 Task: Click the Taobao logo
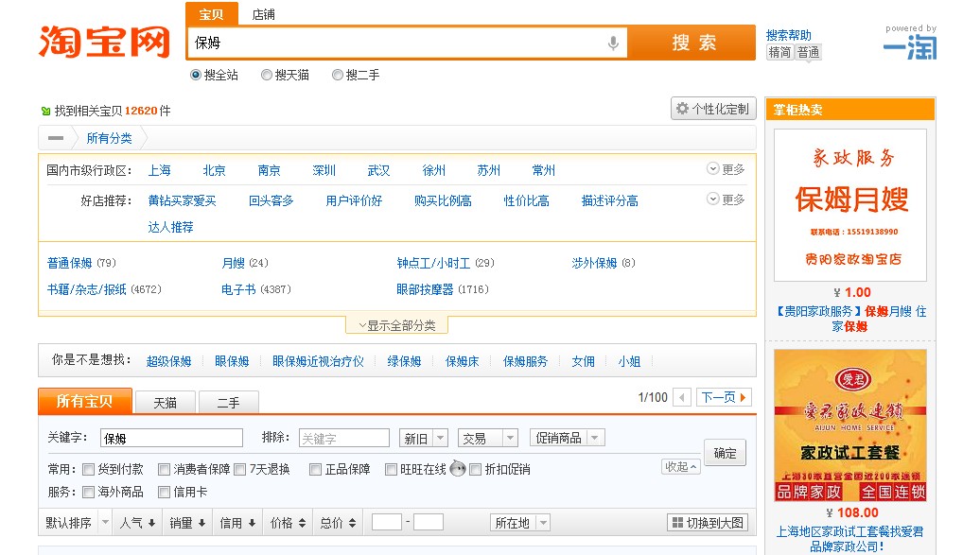tap(104, 43)
